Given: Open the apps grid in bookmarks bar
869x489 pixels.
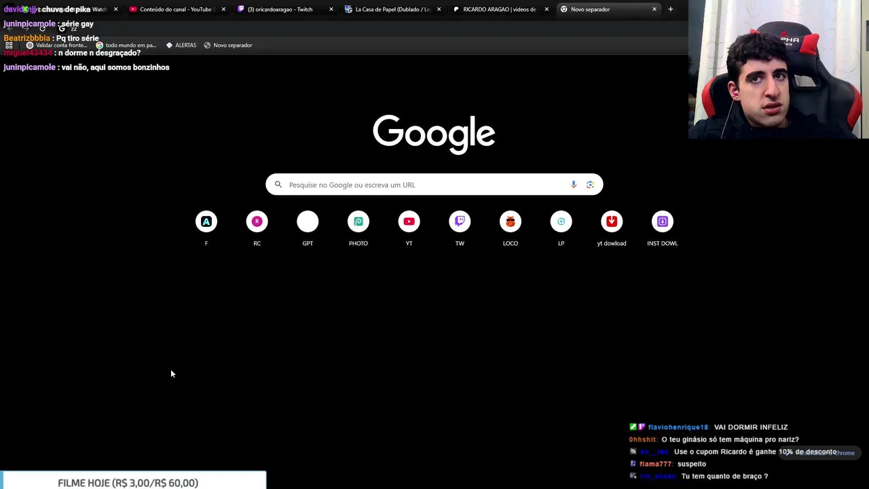Looking at the screenshot, I should point(9,45).
